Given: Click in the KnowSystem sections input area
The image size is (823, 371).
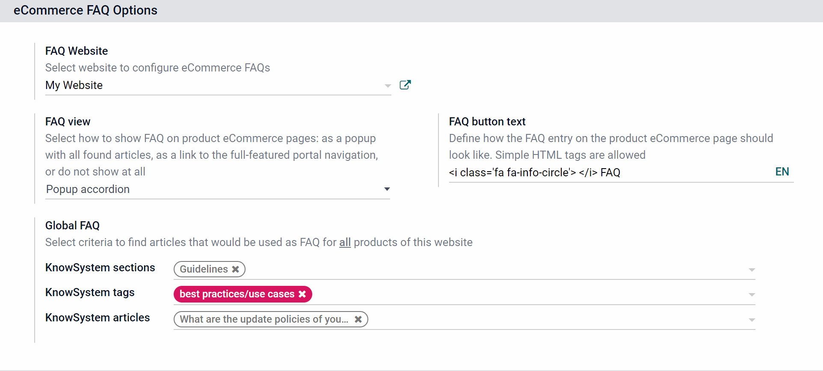Looking at the screenshot, I should click(x=496, y=270).
